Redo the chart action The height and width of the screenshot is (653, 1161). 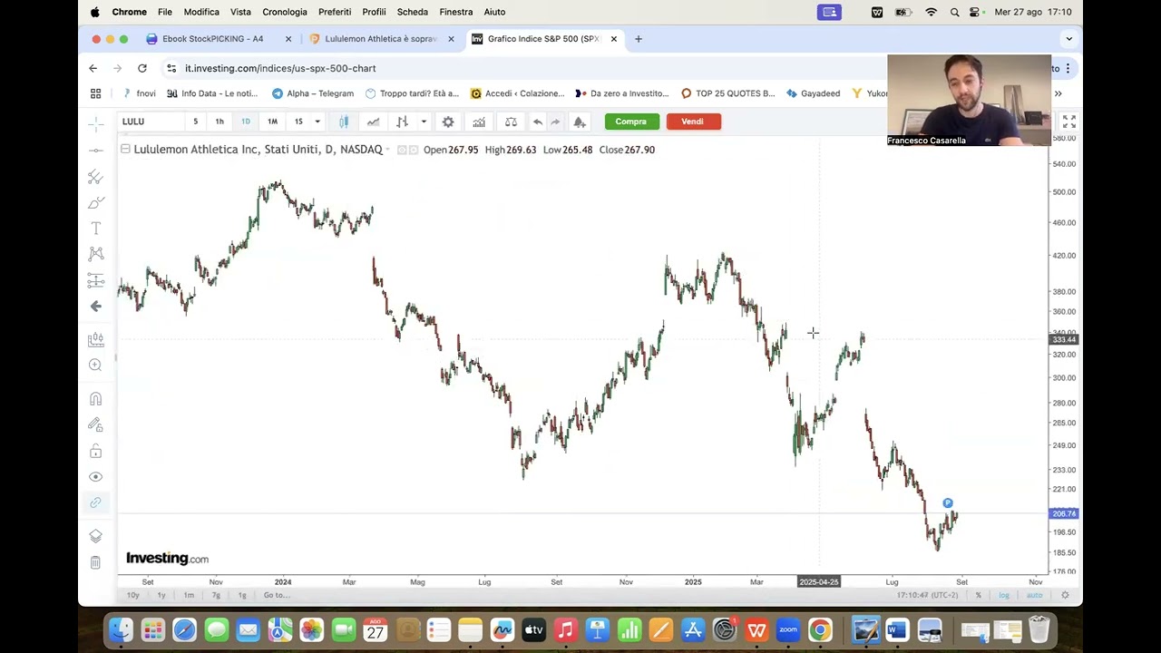[555, 122]
